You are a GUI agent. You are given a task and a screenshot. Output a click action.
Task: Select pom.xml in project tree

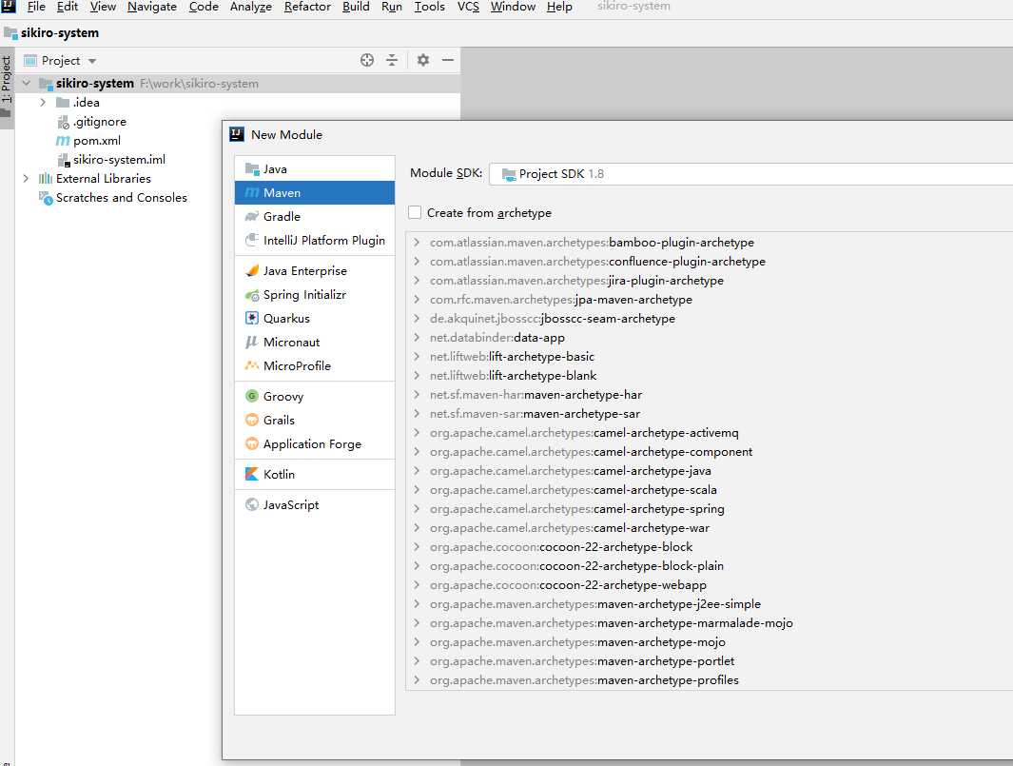click(x=97, y=141)
